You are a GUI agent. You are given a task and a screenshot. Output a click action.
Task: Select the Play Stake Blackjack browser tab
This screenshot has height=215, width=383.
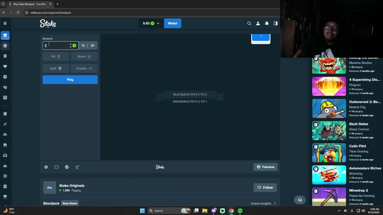(x=30, y=4)
